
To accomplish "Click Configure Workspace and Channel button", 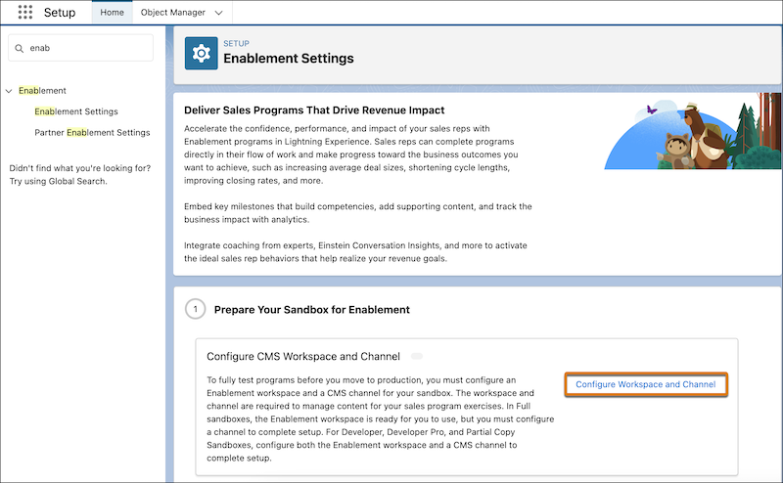I will tap(646, 384).
